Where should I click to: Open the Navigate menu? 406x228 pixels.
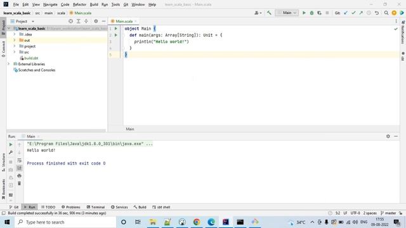[x=50, y=4]
